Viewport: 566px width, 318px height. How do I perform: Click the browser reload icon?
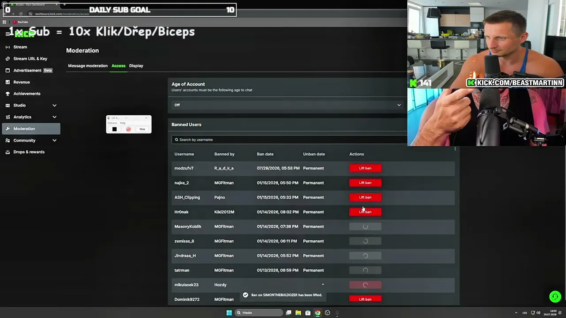(x=21, y=14)
